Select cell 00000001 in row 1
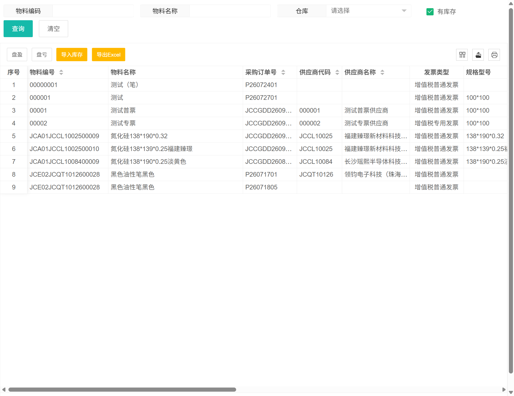The height and width of the screenshot is (396, 514). point(68,85)
